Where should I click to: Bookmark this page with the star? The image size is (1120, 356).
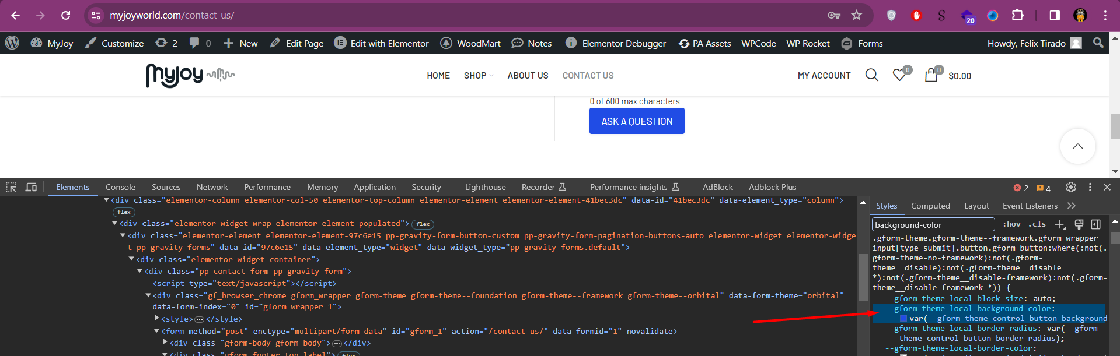coord(856,15)
